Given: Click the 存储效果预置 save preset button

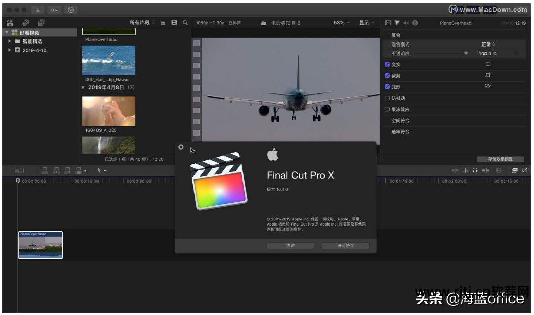Looking at the screenshot, I should 500,159.
